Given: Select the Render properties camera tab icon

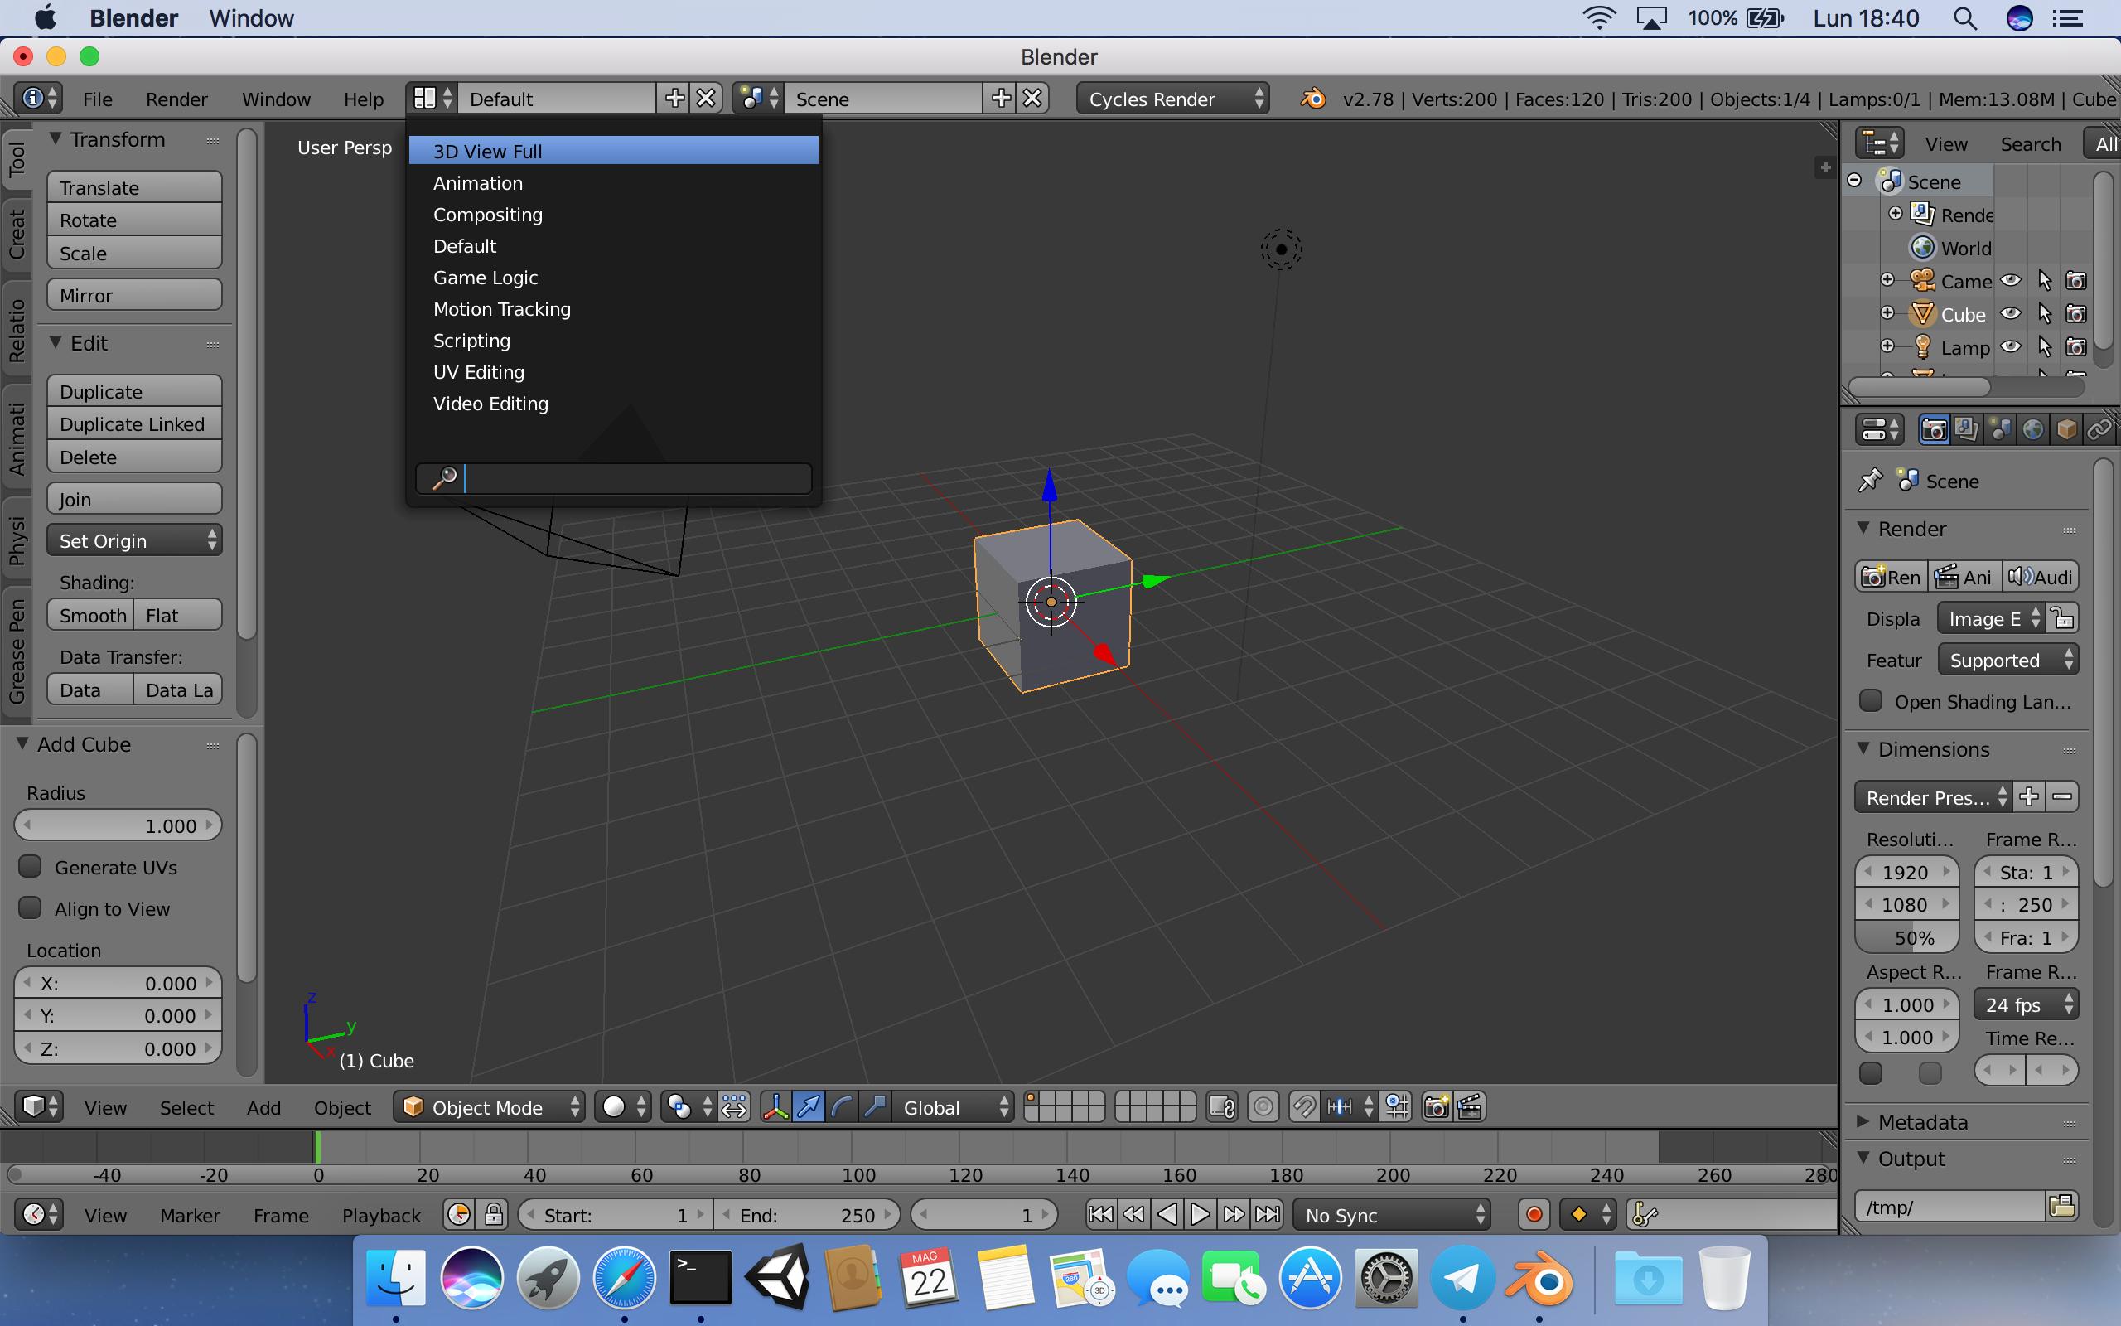Looking at the screenshot, I should click(1934, 428).
